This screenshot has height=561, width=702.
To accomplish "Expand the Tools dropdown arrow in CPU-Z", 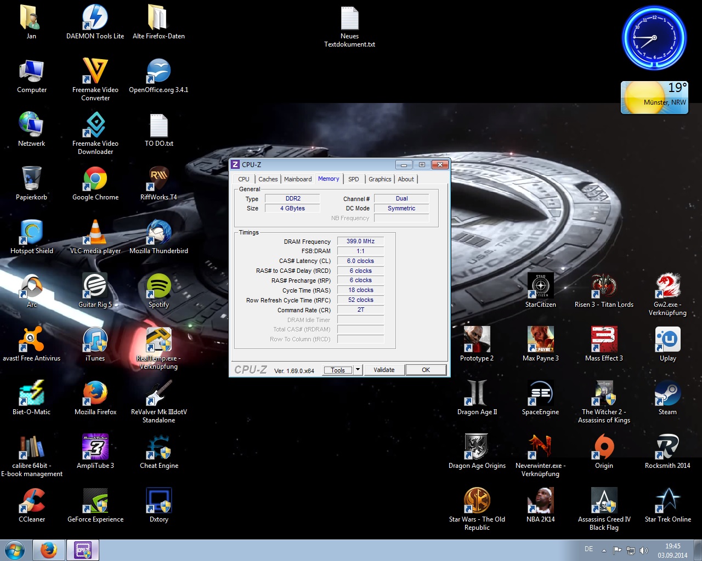I will 358,370.
